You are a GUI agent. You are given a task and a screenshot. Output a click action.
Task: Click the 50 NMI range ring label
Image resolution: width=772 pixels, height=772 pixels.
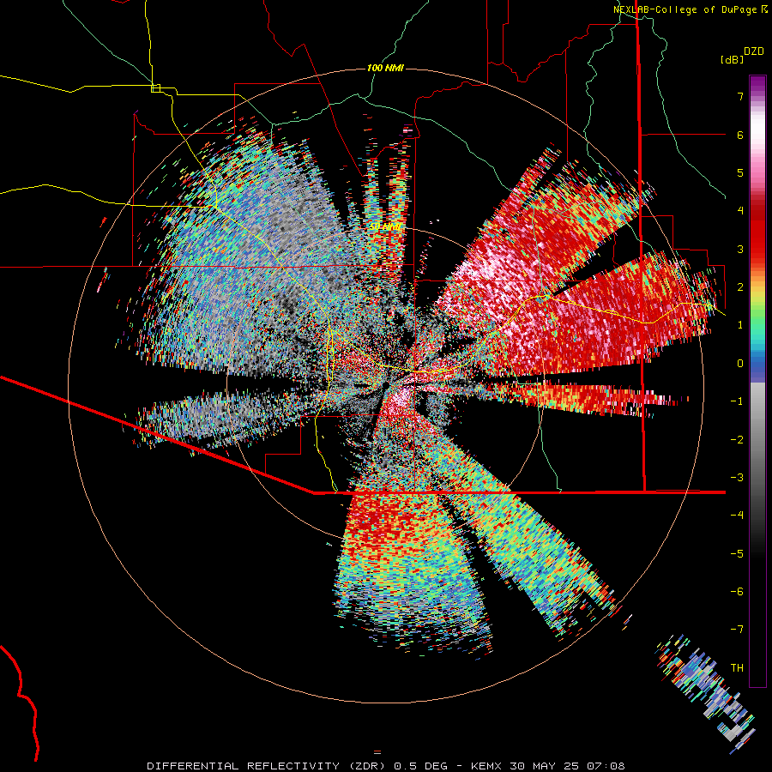coord(385,226)
